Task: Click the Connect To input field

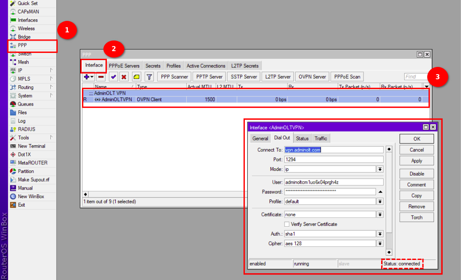Action: [334, 150]
